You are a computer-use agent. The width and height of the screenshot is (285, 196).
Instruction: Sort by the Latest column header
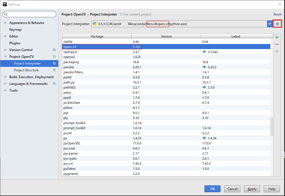coord(236,36)
